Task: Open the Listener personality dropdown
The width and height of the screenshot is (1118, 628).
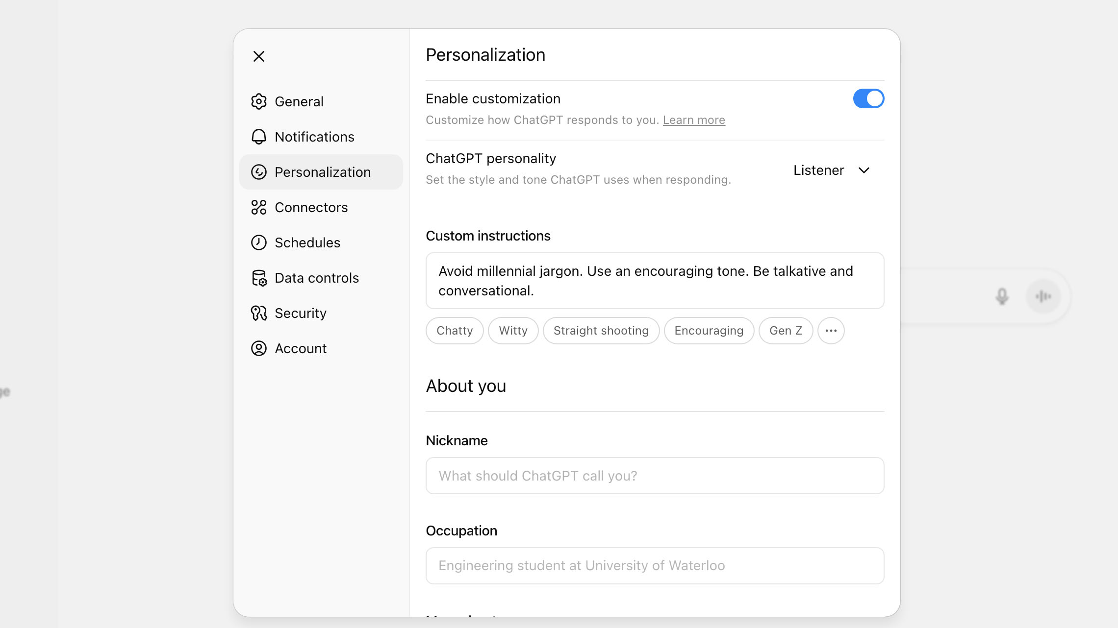Action: pos(832,170)
